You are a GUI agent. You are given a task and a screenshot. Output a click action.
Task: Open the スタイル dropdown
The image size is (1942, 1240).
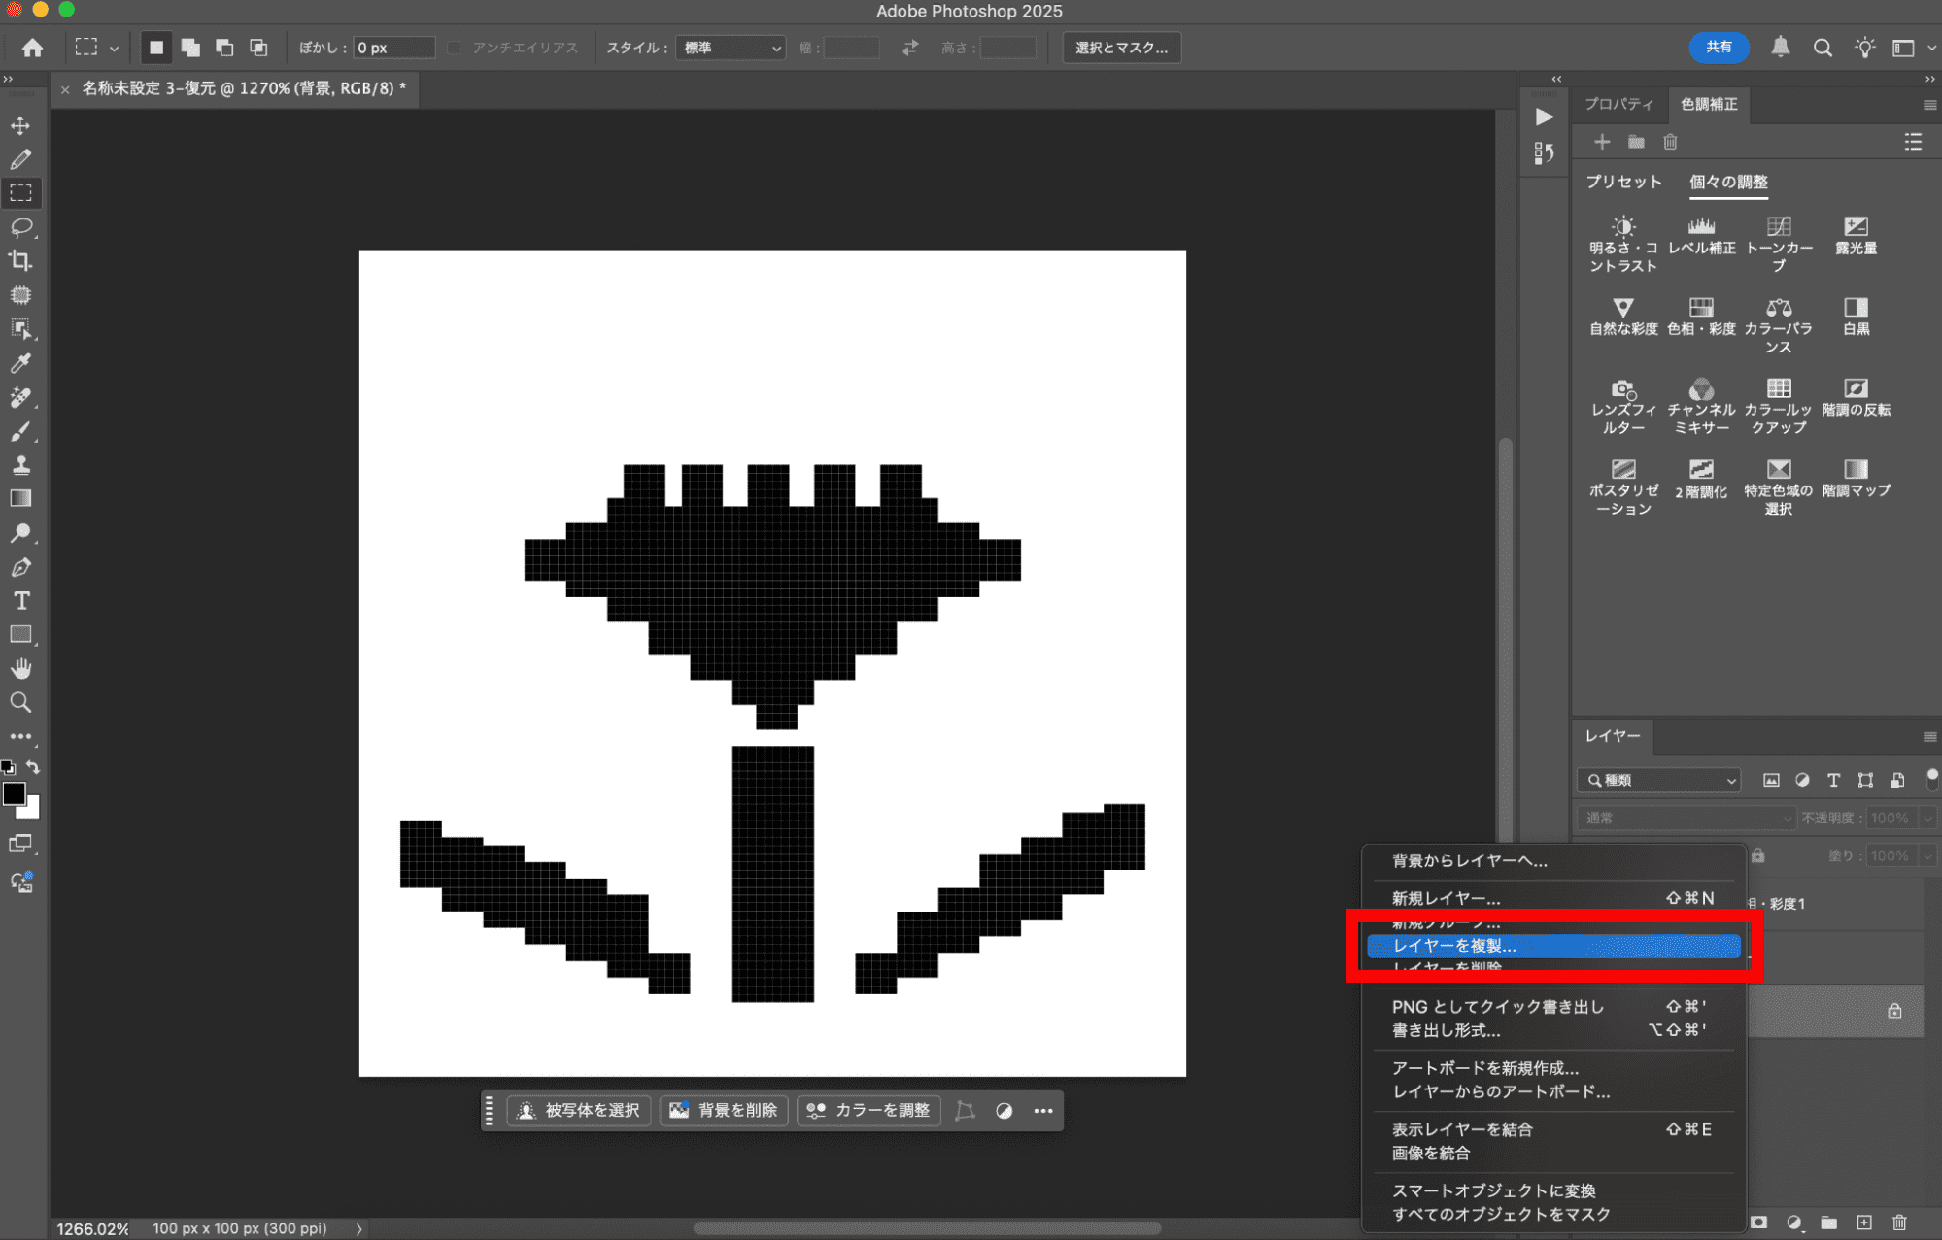(x=731, y=48)
